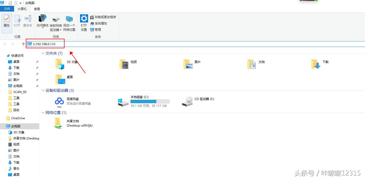Click the Open (打开) ribbon icon
The height and width of the screenshot is (179, 365).
tap(17, 21)
